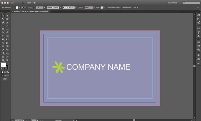Expand the Uniform variable width profile dropdown
The width and height of the screenshot is (201, 121).
coord(60,8)
